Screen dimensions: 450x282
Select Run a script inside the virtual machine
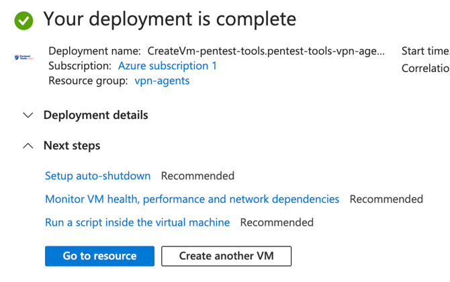click(137, 222)
